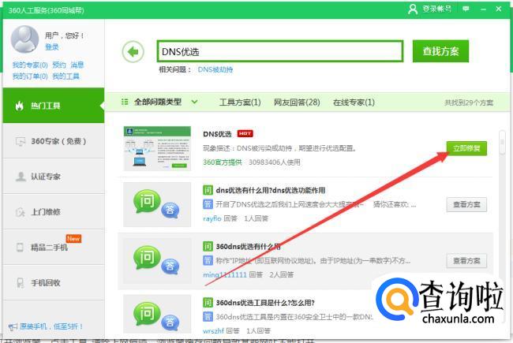Switch to 在线专家(1) tab

[354, 103]
